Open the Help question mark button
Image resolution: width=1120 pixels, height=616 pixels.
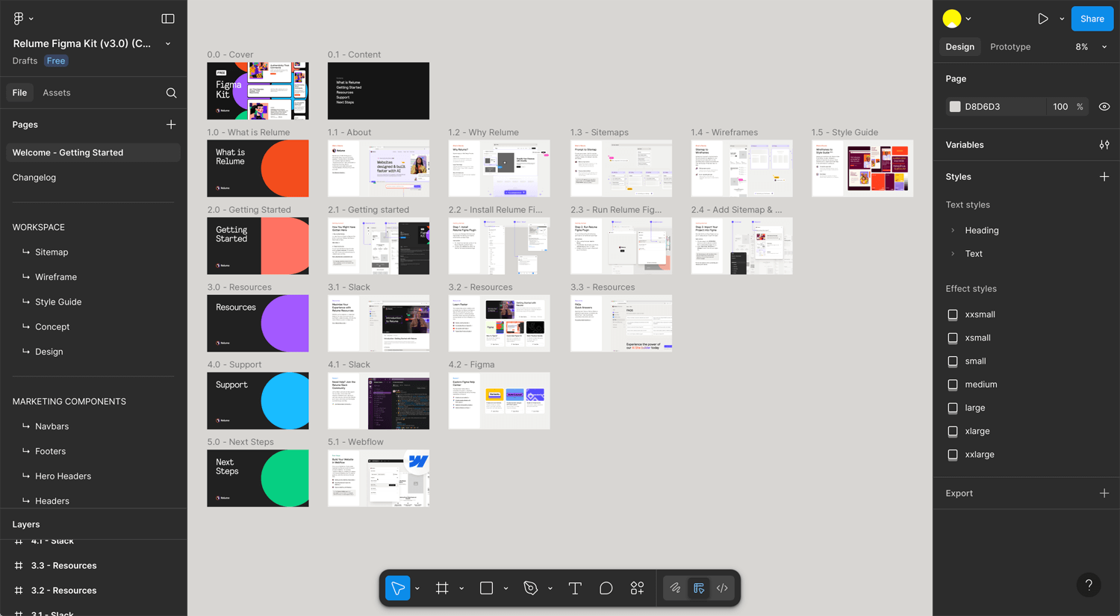tap(1089, 585)
